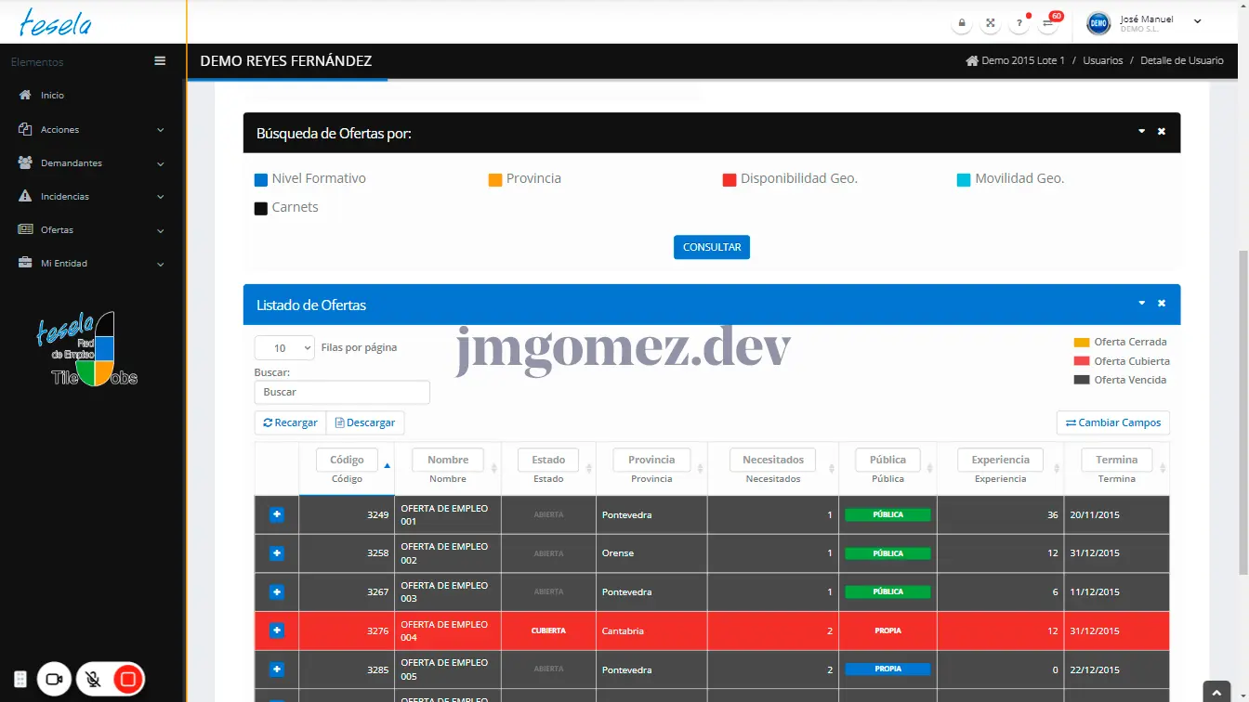The image size is (1249, 702).
Task: Click the CONSULTAR button
Action: 711,247
